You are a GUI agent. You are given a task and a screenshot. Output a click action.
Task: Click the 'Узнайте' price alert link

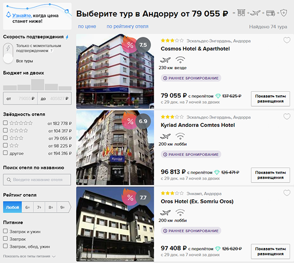coord(22,15)
